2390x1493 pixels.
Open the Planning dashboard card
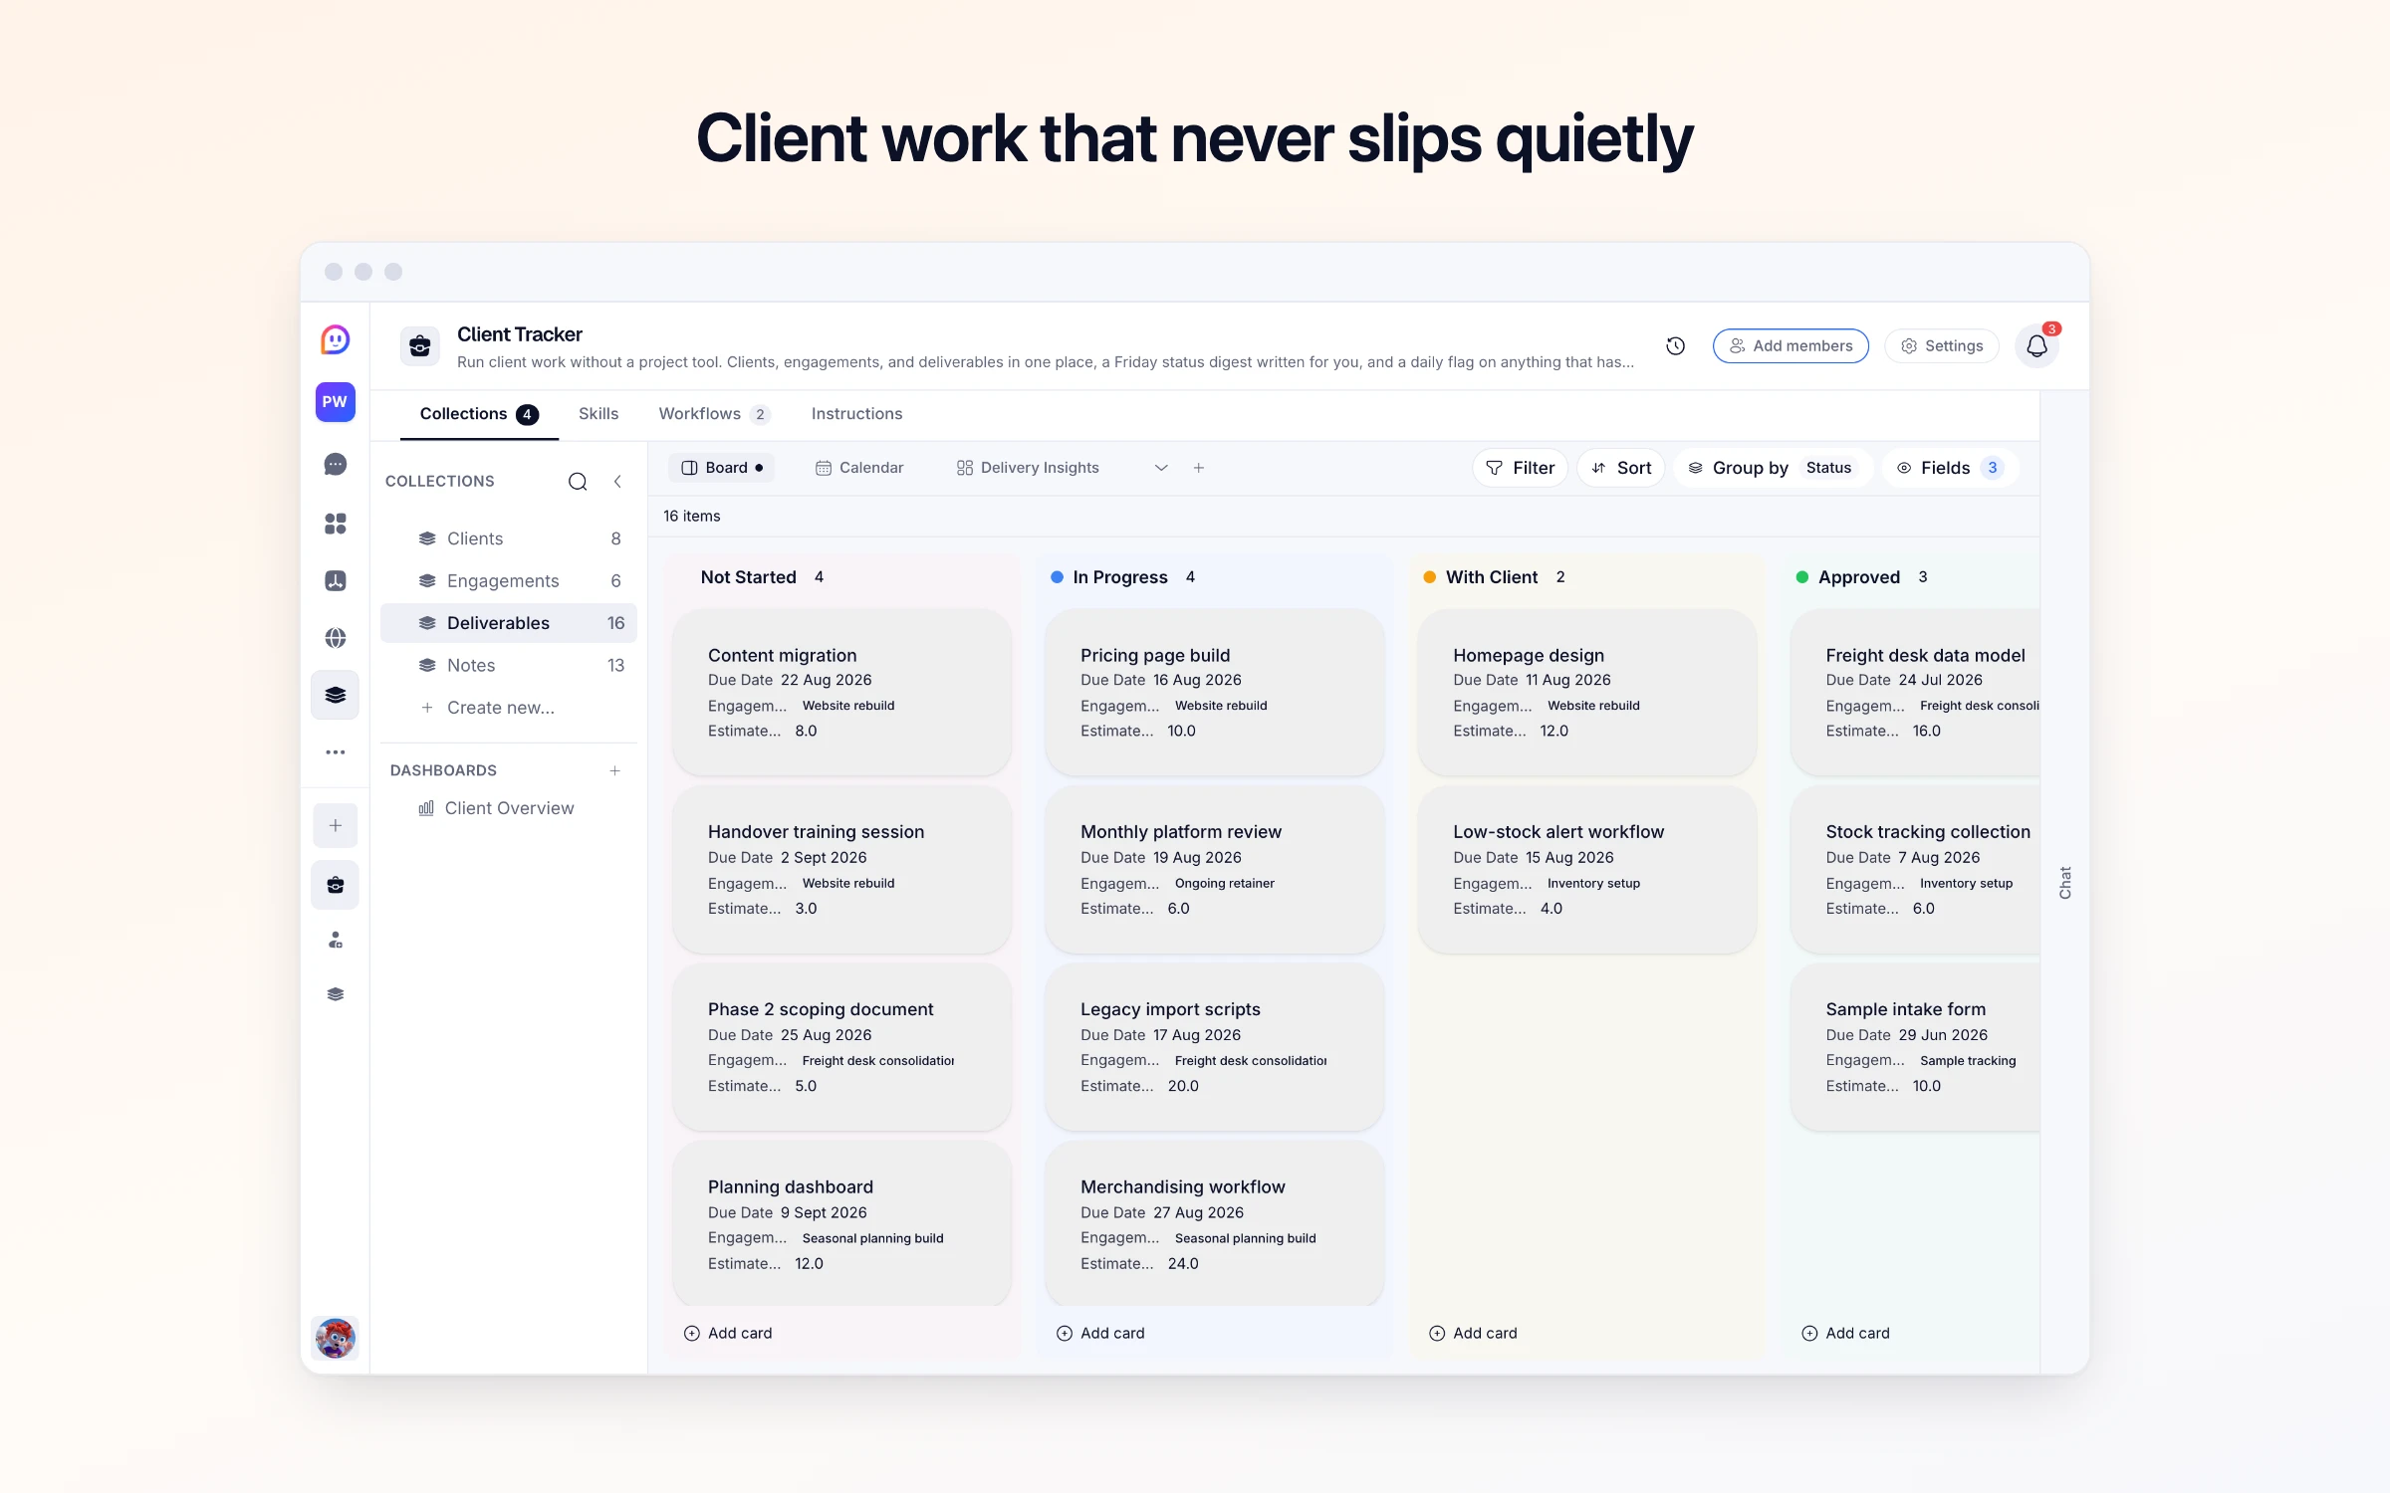842,1224
